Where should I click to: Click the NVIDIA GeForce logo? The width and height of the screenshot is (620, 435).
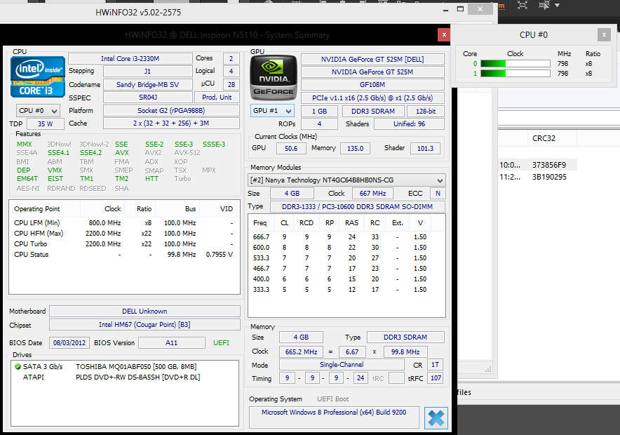(x=272, y=76)
